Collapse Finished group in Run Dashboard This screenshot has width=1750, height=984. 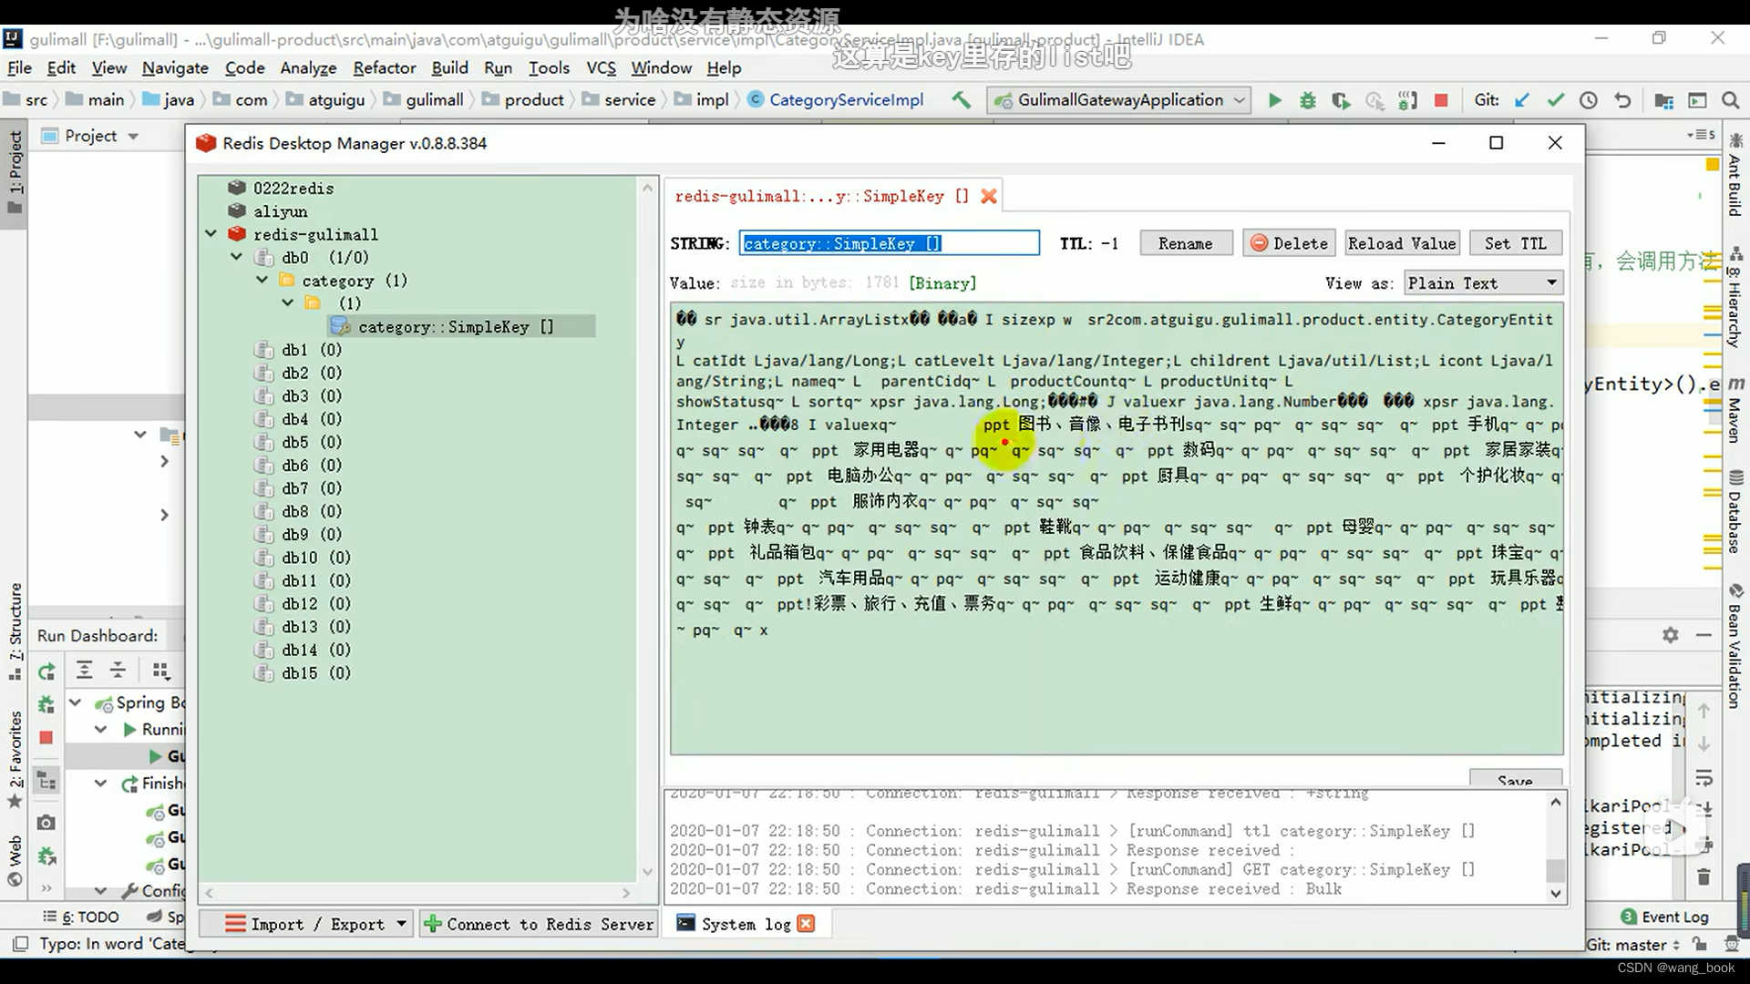tap(101, 783)
